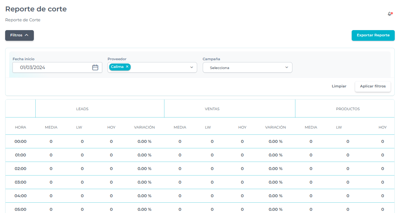The height and width of the screenshot is (213, 401).
Task: Click the Calima tag in Proveedor
Action: click(x=117, y=67)
